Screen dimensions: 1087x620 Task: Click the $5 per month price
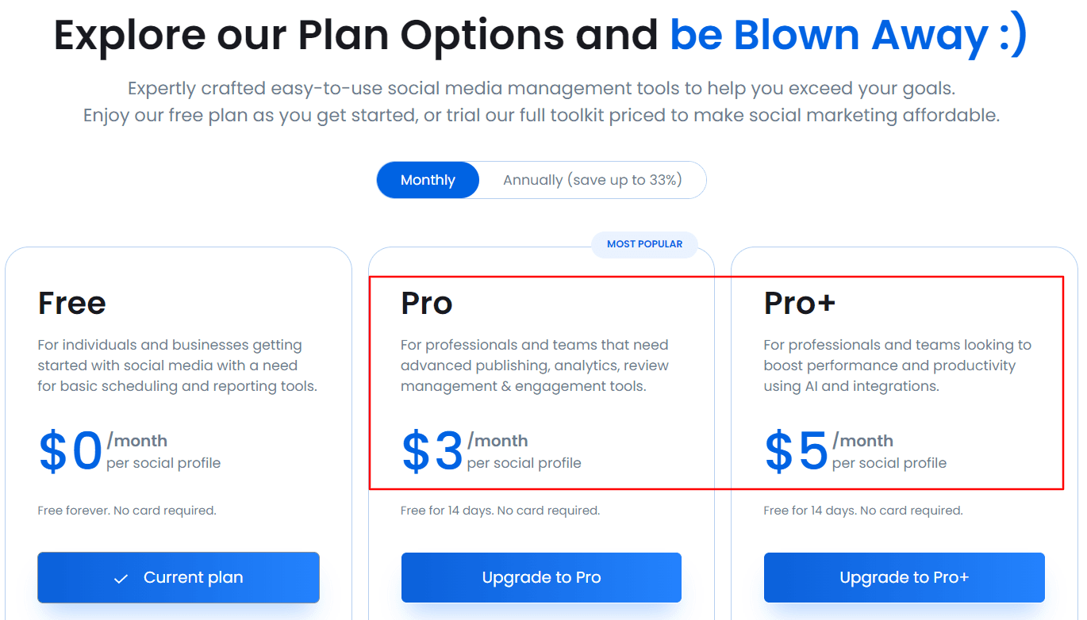(x=796, y=452)
